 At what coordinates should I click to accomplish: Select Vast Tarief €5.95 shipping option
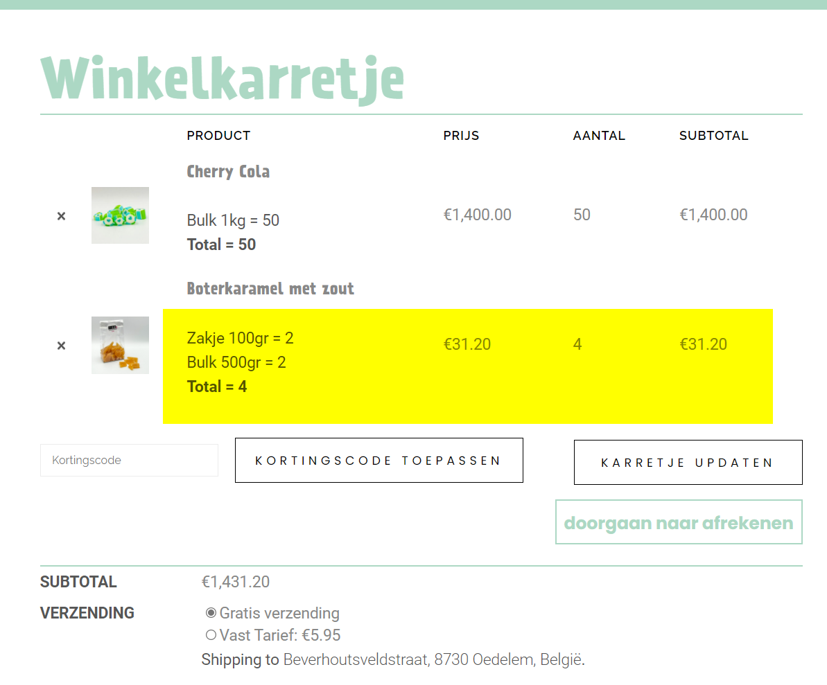(211, 635)
